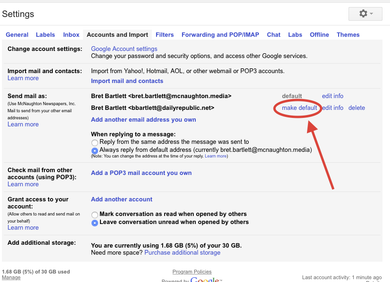This screenshot has height=282, width=390.
Task: Switch to the General tab
Action: tap(17, 35)
